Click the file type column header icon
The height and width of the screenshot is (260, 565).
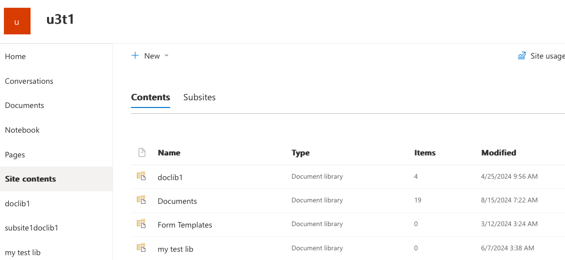click(x=142, y=153)
